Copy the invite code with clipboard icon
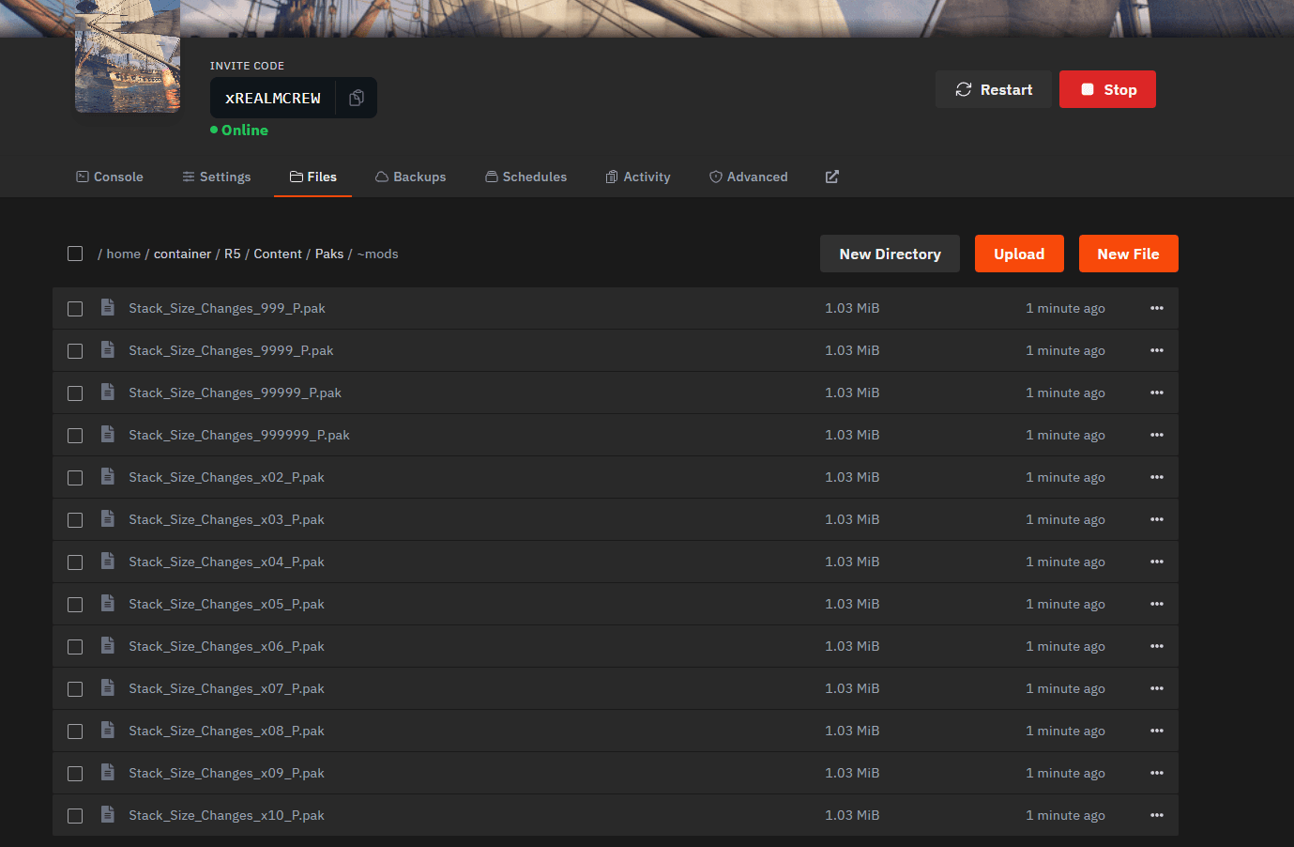The image size is (1294, 847). (x=357, y=98)
